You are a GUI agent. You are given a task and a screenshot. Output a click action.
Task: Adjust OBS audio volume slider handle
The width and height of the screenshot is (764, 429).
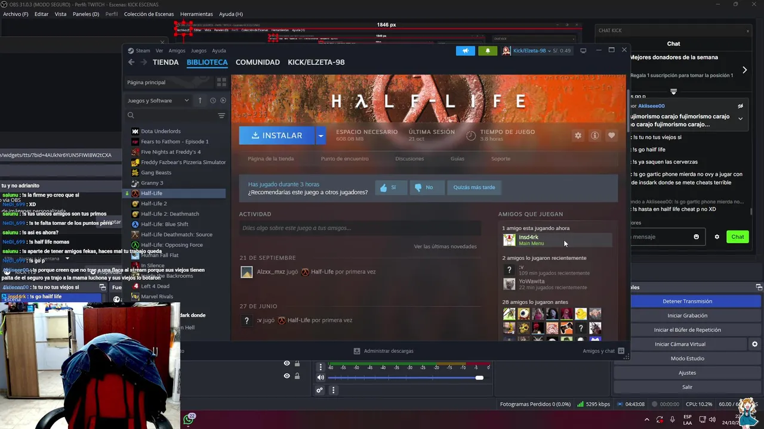[479, 377]
